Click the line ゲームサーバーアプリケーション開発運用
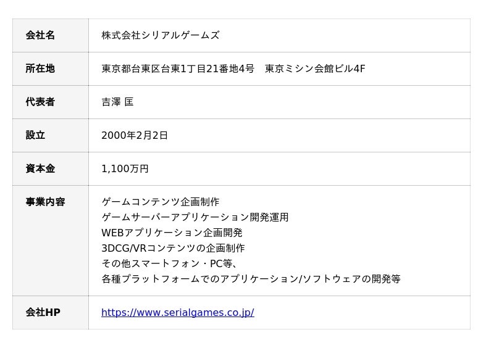The image size is (494, 348). coord(195,217)
